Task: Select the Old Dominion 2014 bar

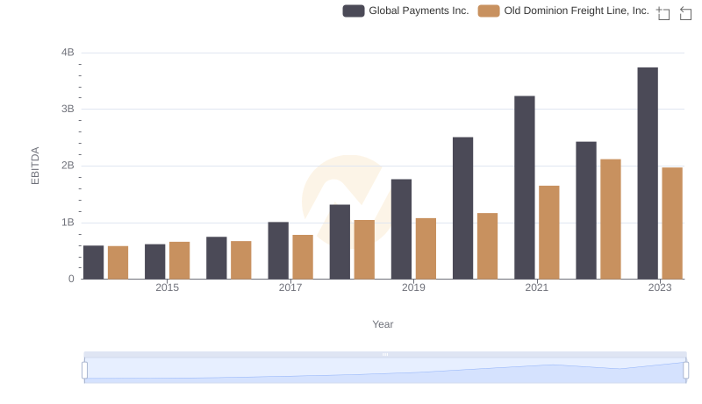Action: (118, 263)
